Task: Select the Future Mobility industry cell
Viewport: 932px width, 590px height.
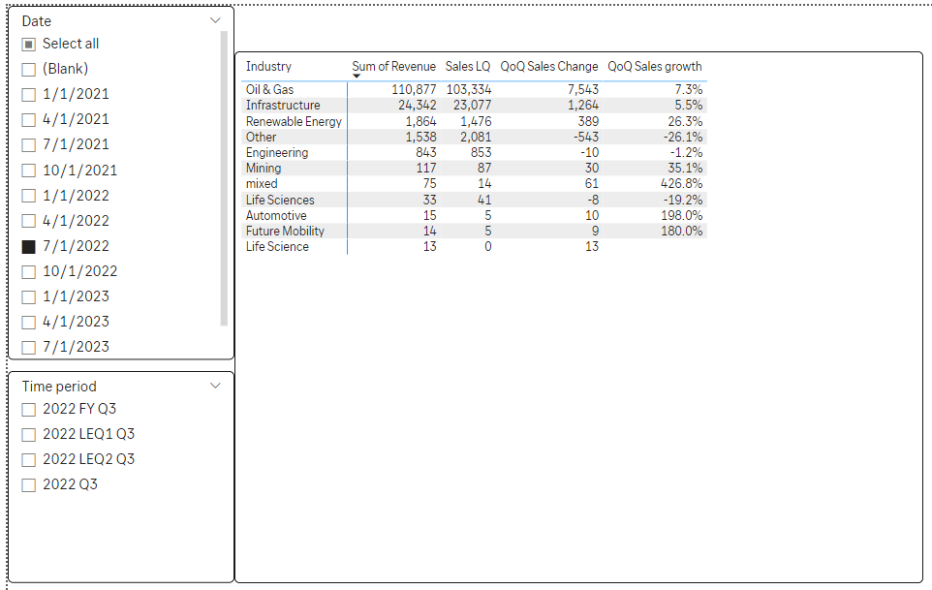Action: pos(285,232)
